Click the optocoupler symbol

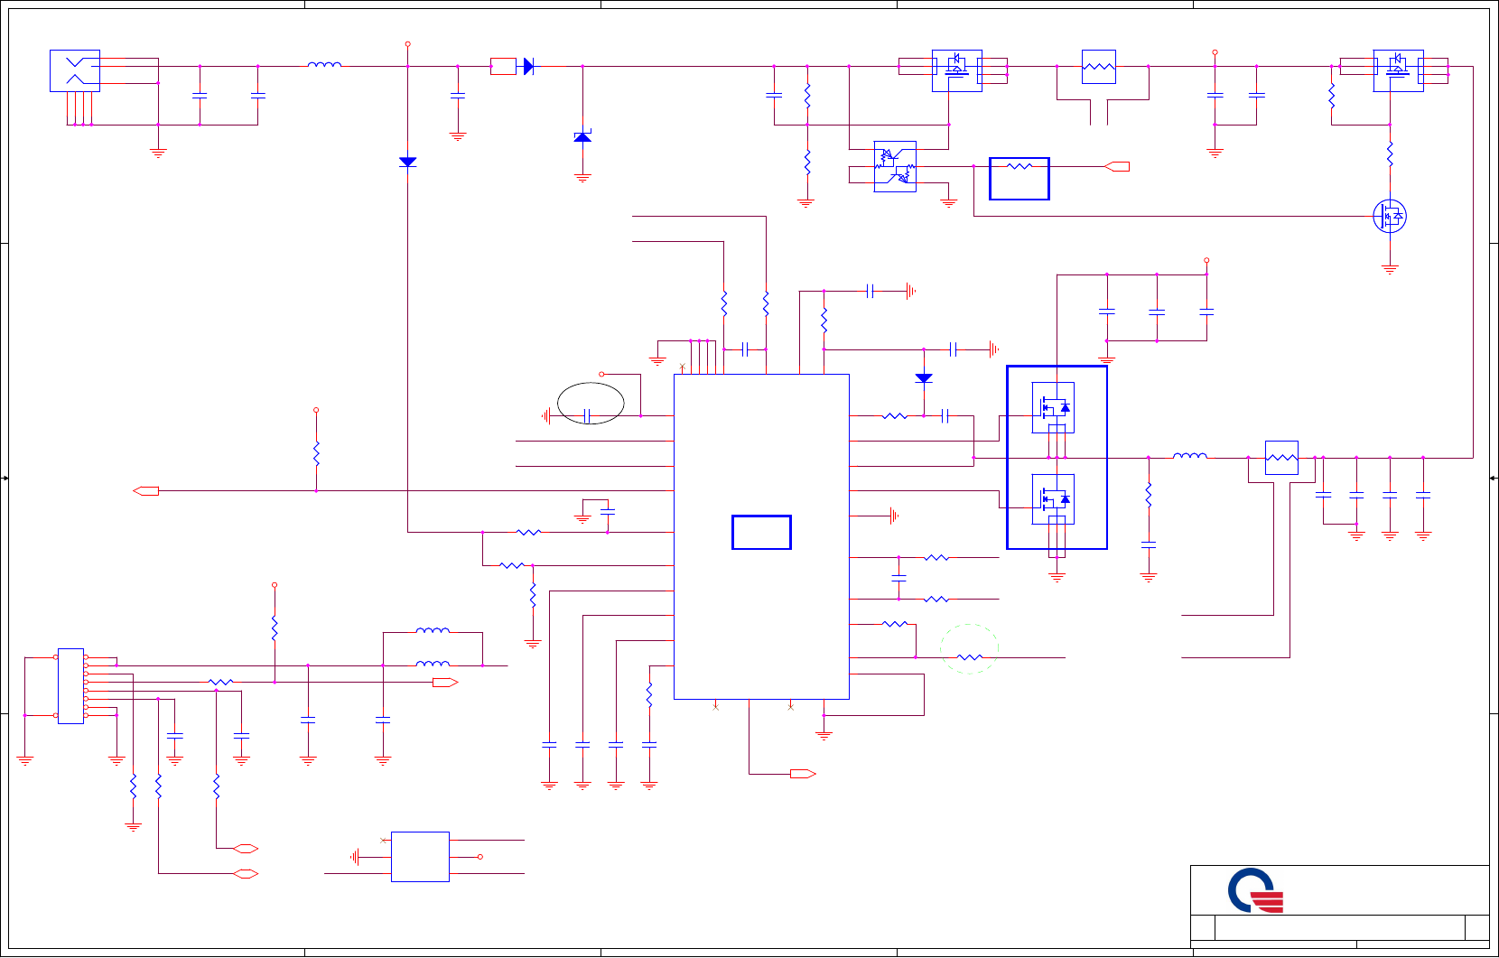click(895, 166)
